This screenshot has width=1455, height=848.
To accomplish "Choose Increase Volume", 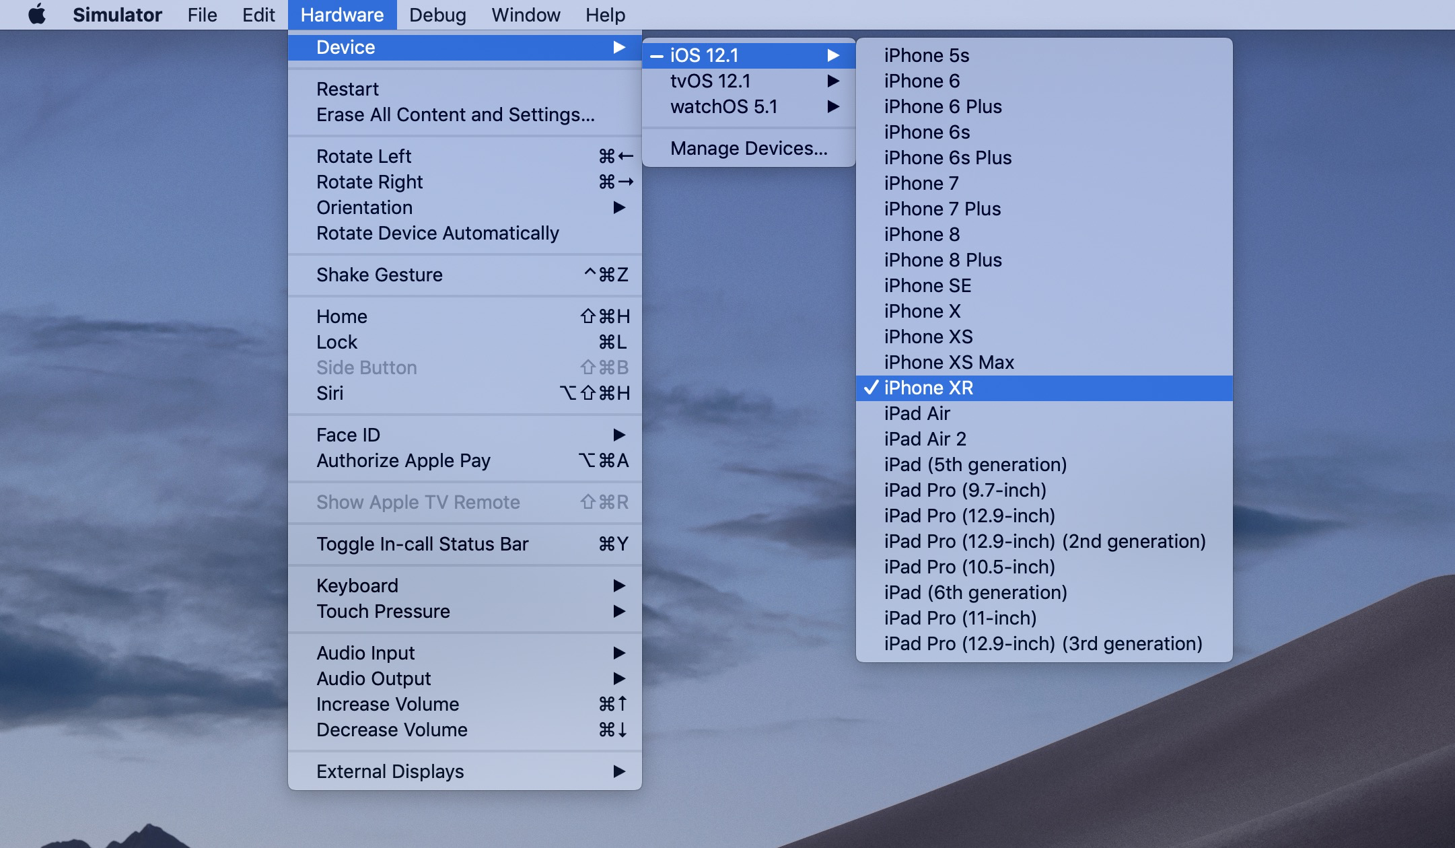I will [464, 704].
